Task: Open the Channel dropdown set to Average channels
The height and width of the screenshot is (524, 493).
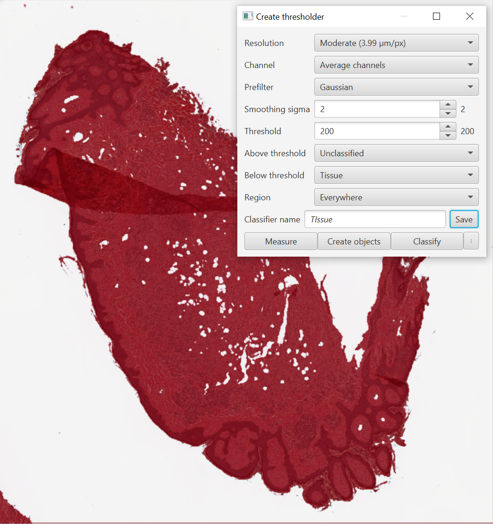Action: (x=396, y=65)
